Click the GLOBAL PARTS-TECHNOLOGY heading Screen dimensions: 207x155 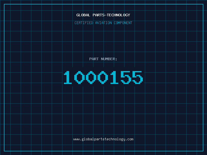103,15
